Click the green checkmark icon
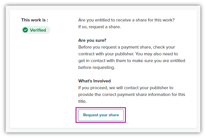This screenshot has width=206, height=138. [x=25, y=30]
